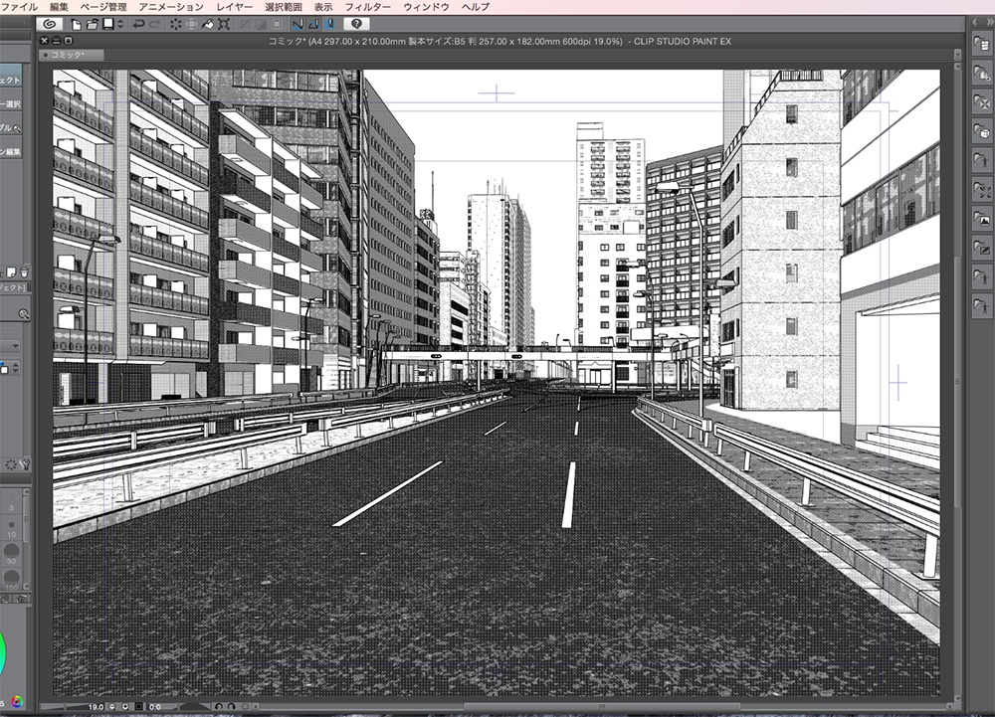Create a new canvas with the New icon
The height and width of the screenshot is (717, 995).
click(78, 26)
